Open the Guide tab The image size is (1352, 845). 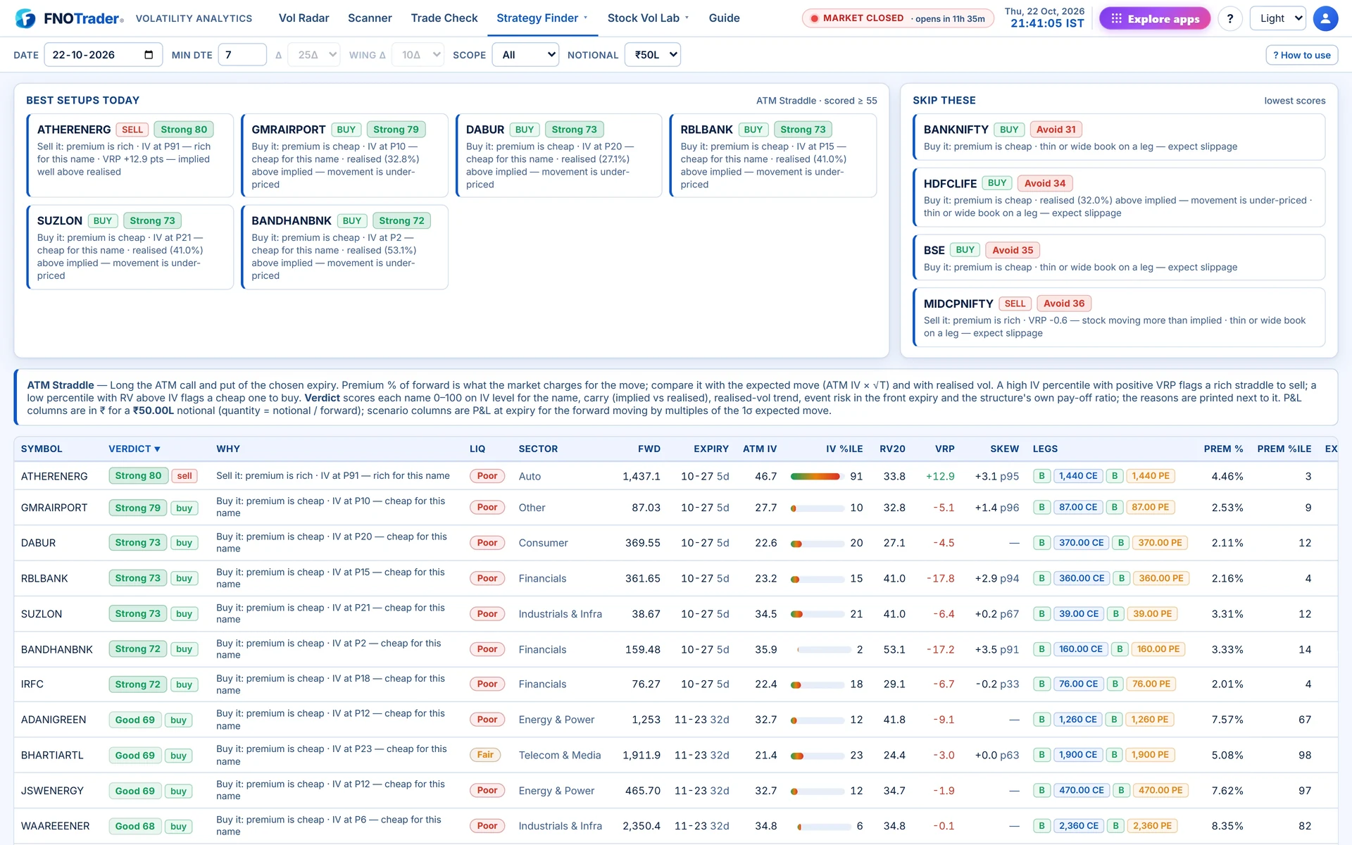[724, 18]
